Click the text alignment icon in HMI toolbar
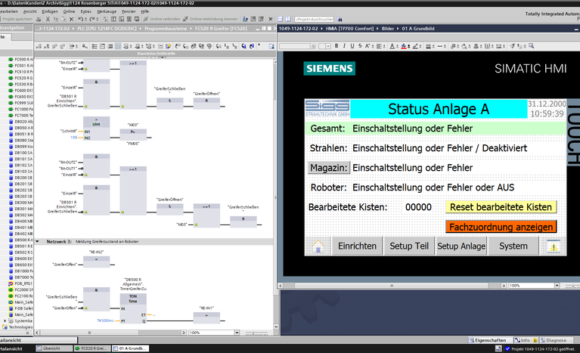This screenshot has height=353, width=580. [379, 46]
